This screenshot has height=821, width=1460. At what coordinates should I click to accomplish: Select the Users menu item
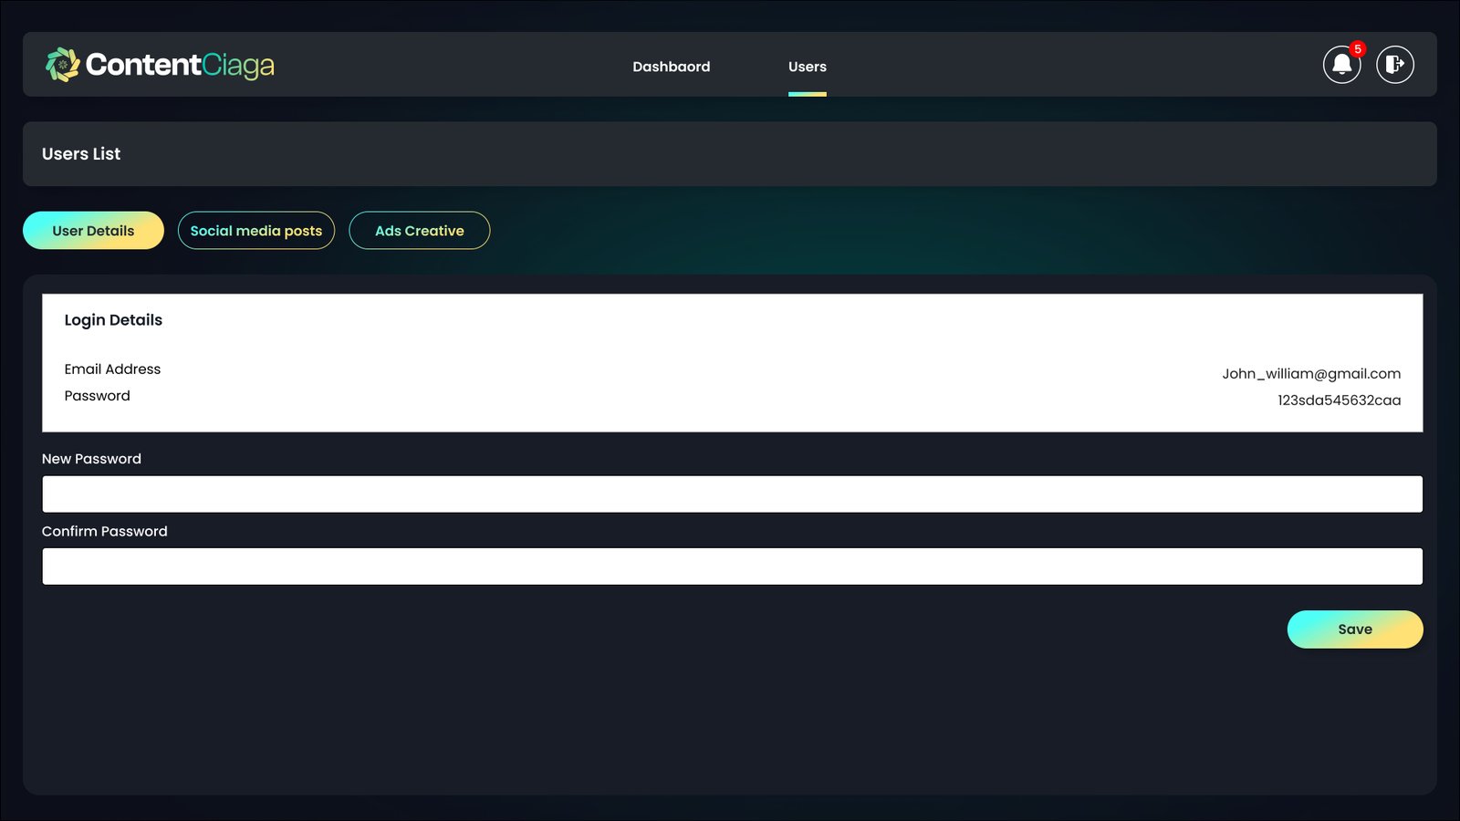(x=808, y=67)
